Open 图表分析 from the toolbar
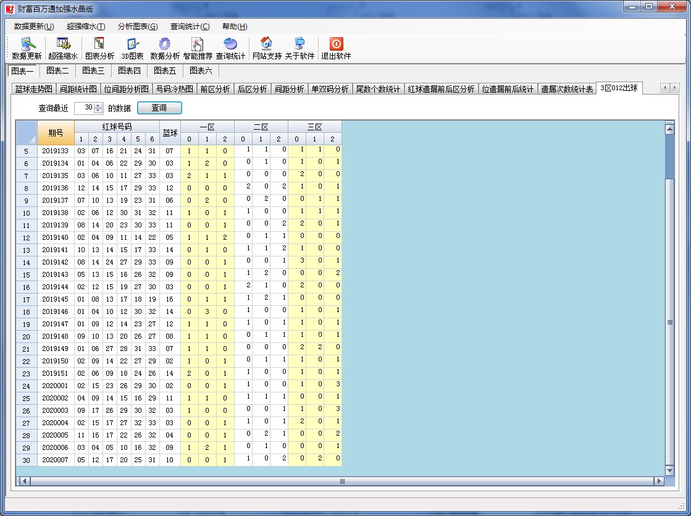The image size is (691, 516). click(x=99, y=44)
